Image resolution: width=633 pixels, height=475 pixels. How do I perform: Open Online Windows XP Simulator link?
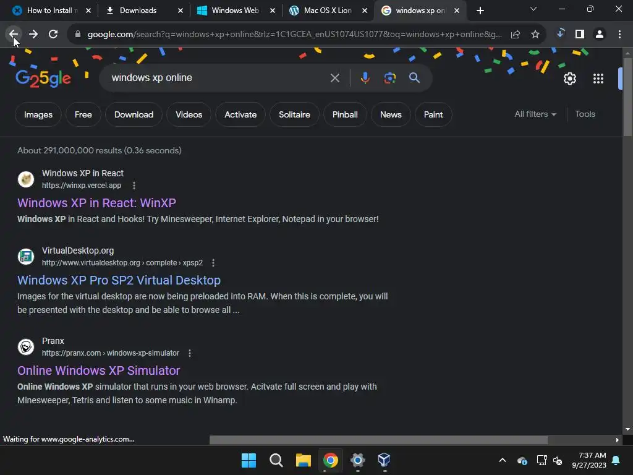(98, 371)
